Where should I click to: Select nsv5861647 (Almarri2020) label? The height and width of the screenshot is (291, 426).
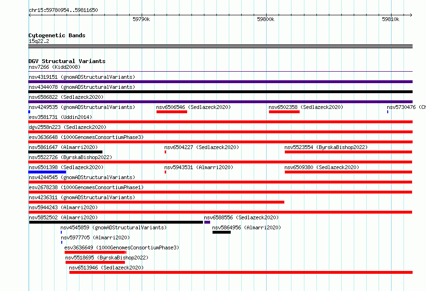[63, 147]
